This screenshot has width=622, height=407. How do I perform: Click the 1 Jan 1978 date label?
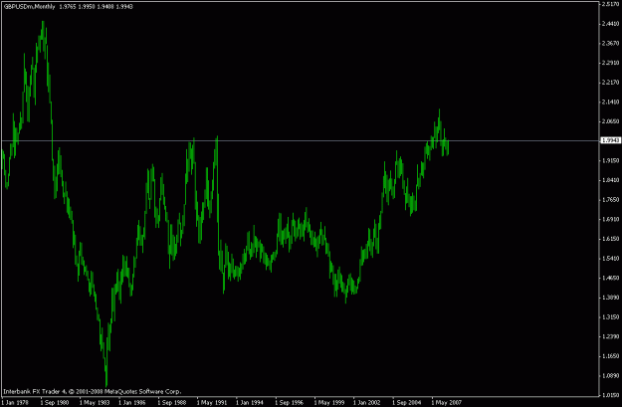pyautogui.click(x=15, y=403)
